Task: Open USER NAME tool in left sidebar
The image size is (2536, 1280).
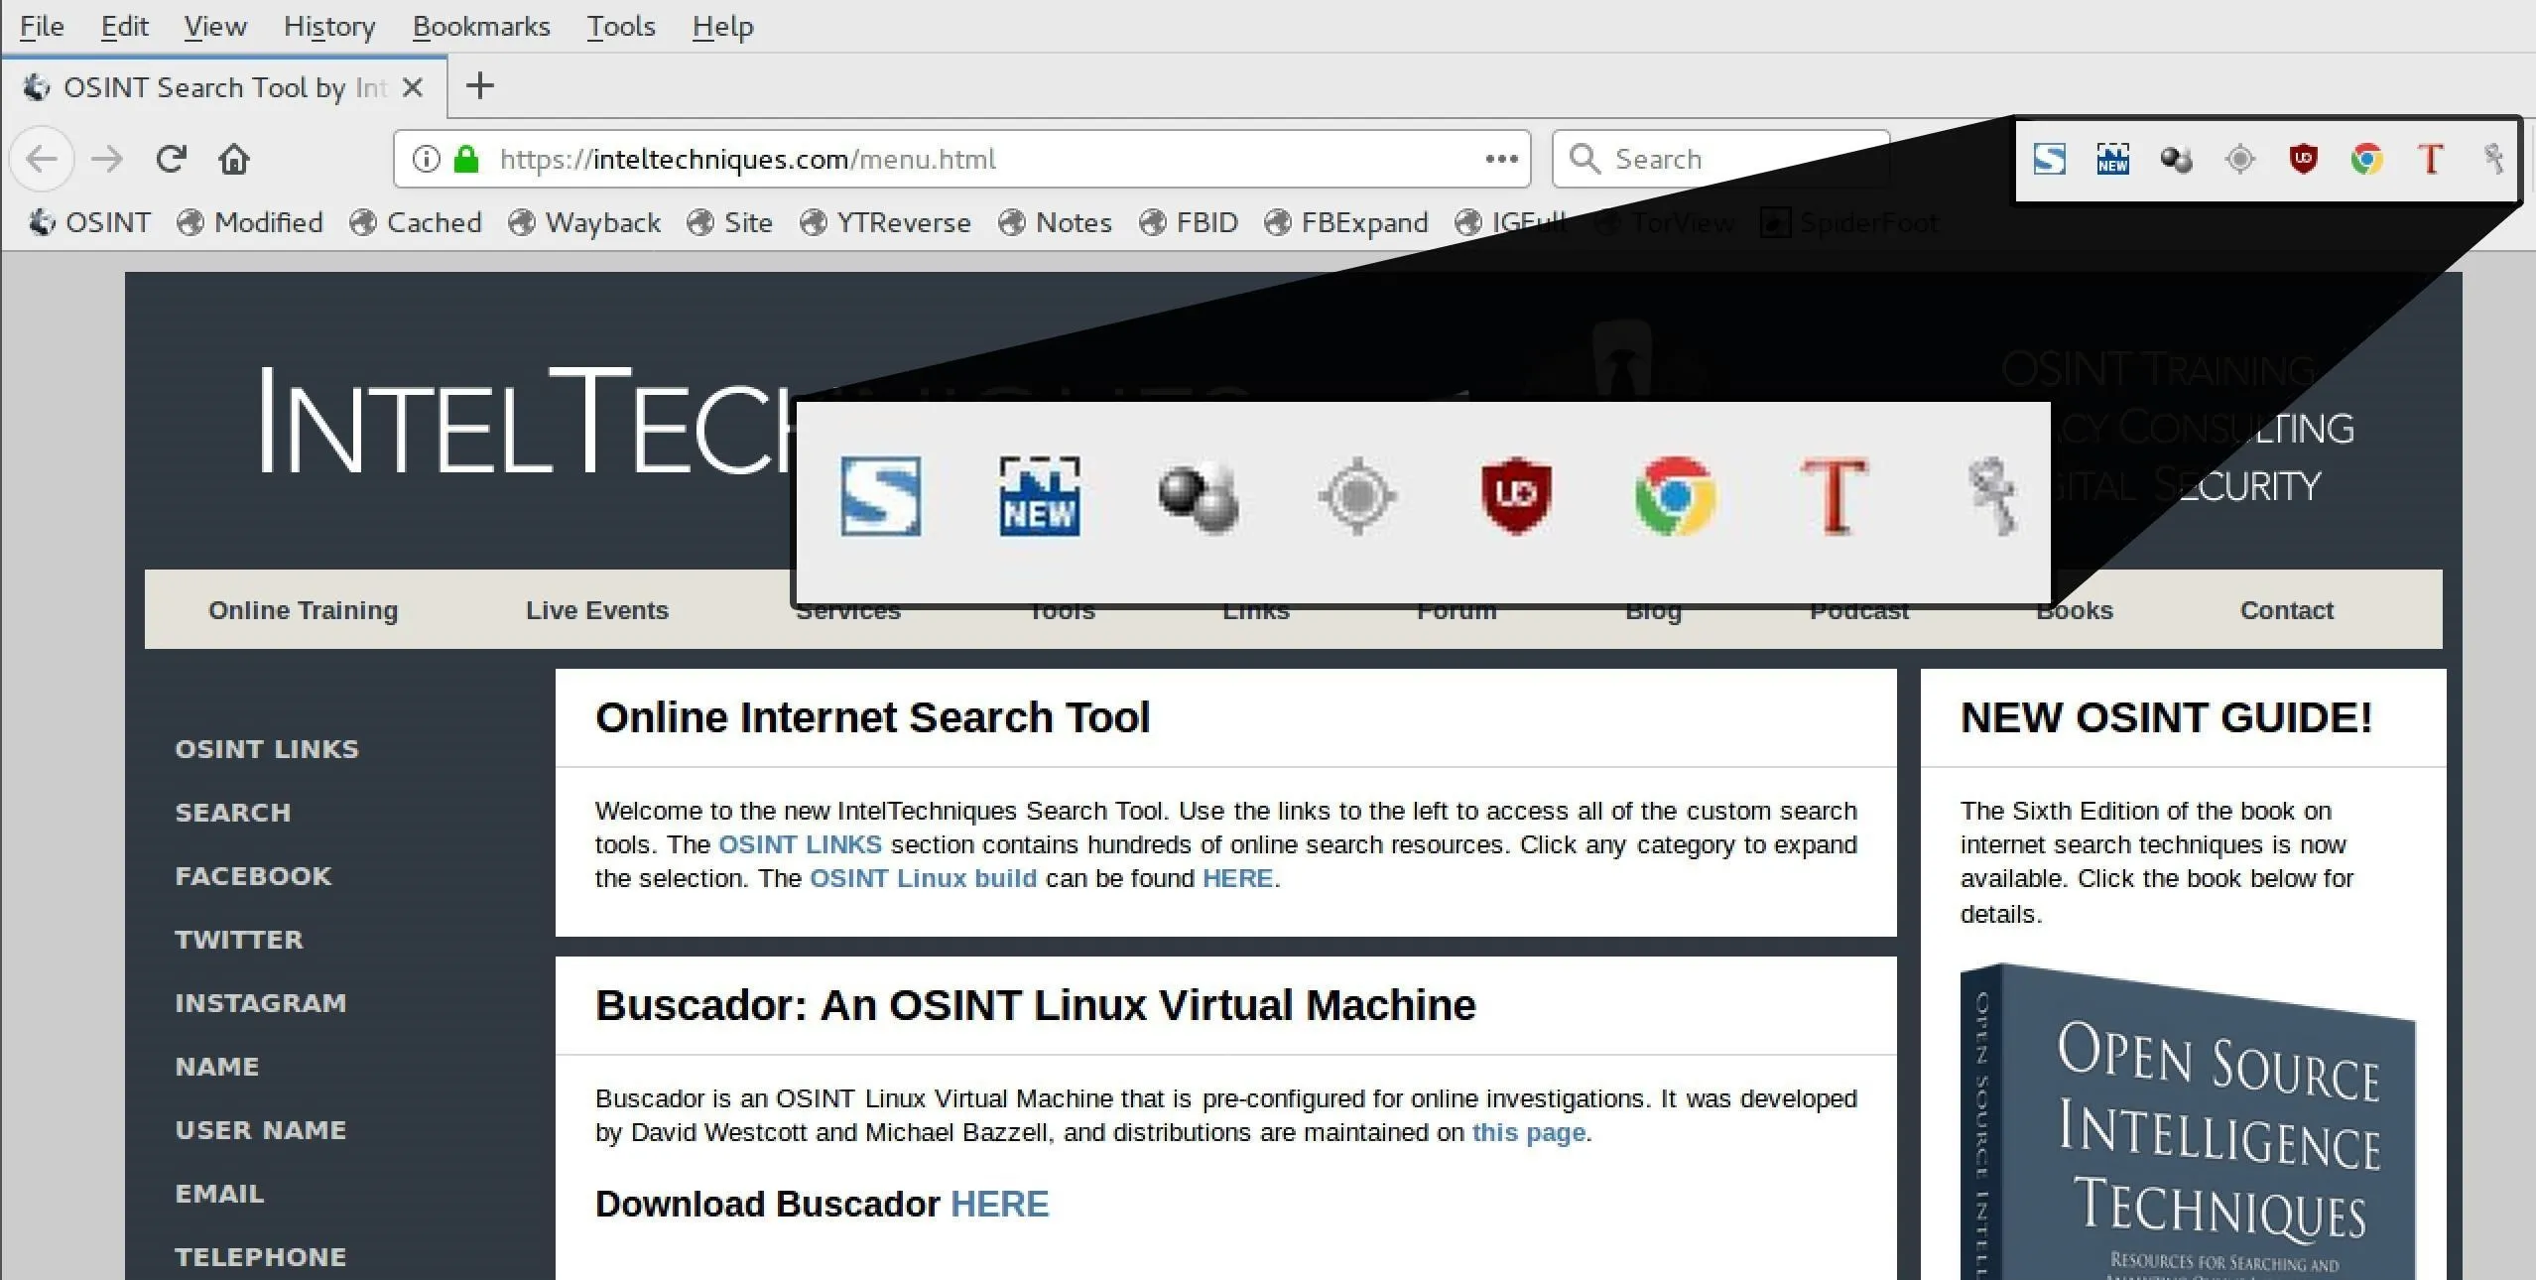Action: (x=261, y=1130)
